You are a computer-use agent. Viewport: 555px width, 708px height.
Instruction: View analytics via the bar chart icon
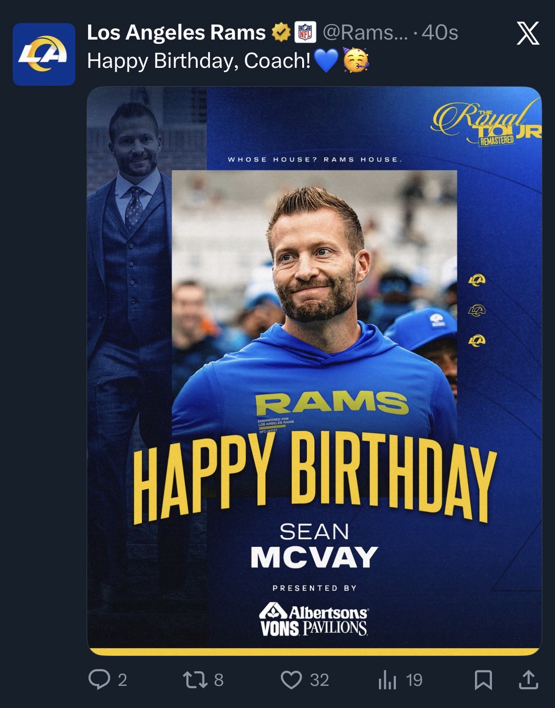click(387, 680)
